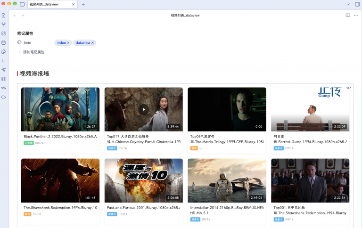
Task: Click the 08/24 date under Black Panther
Action: coord(40,143)
